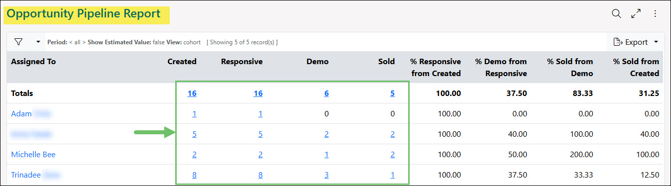Sort by Created column header
671x186 pixels.
(x=182, y=62)
